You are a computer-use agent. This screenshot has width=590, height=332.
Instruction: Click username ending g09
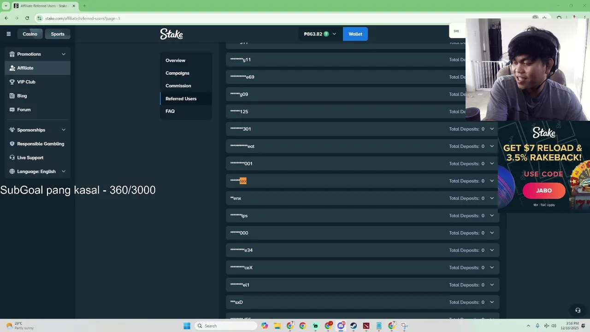(x=239, y=94)
